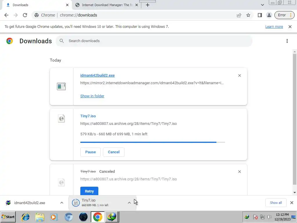Screen dimensions: 297x223
Task: Click the idman642build2.exe file type icon
Action: coord(61,87)
